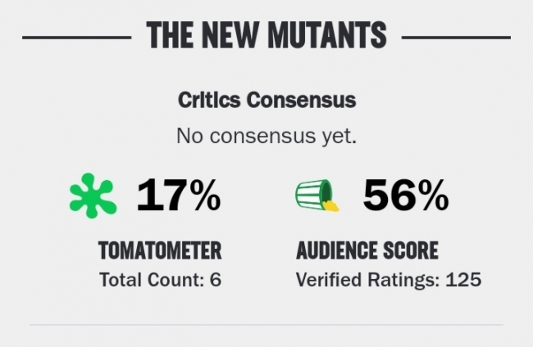Viewport: 533px width, 347px height.
Task: Click the horizontal line right of title
Action: click(456, 38)
